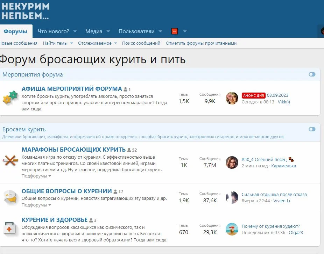This screenshot has height=254, width=324.
Task: Click Olga23 beach avatar thumbnail
Action: [x=232, y=229]
